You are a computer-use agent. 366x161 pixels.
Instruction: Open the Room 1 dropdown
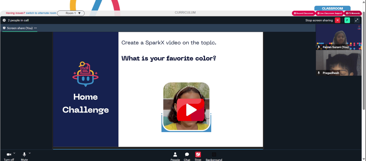(x=71, y=13)
